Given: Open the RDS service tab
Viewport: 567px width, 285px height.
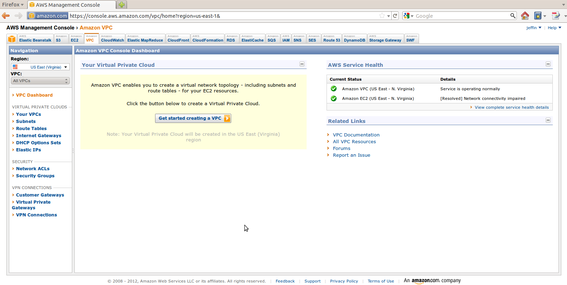Looking at the screenshot, I should point(232,39).
